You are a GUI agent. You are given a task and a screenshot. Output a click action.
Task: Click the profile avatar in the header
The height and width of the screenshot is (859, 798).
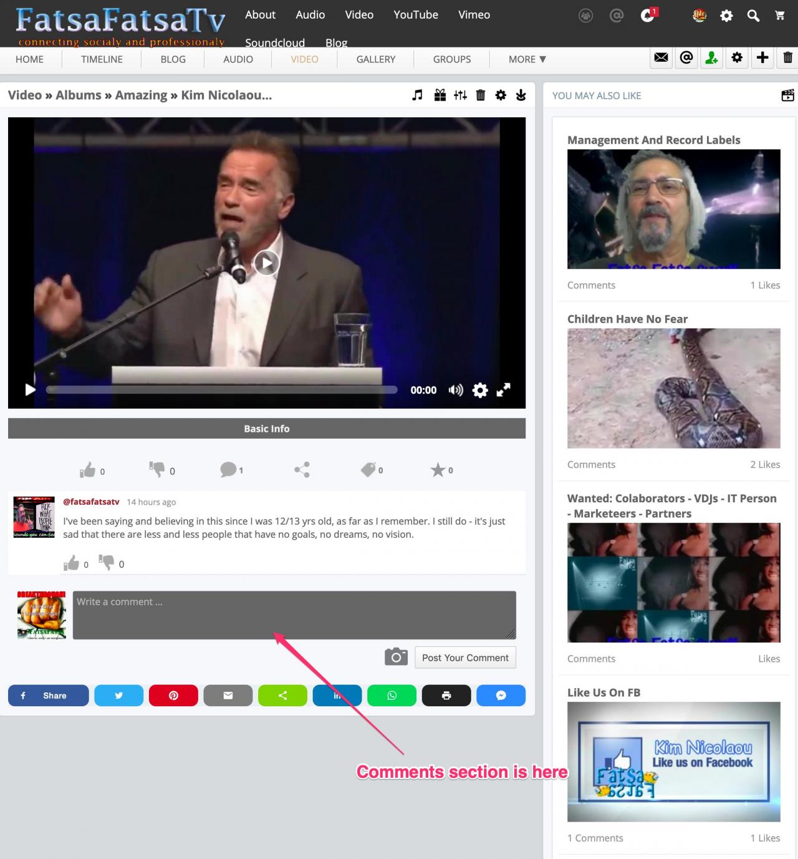pos(699,16)
